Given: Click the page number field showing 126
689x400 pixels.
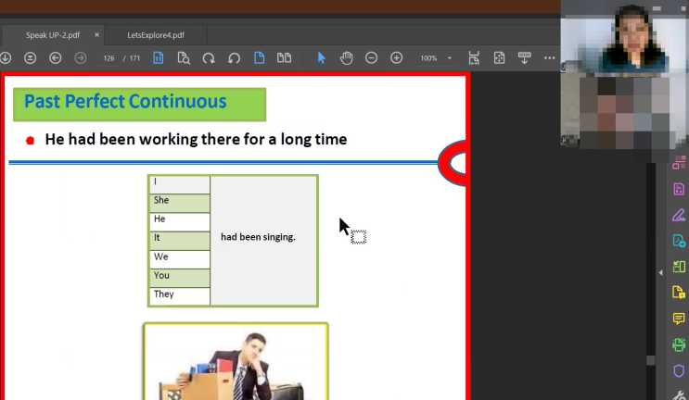Looking at the screenshot, I should tap(109, 58).
